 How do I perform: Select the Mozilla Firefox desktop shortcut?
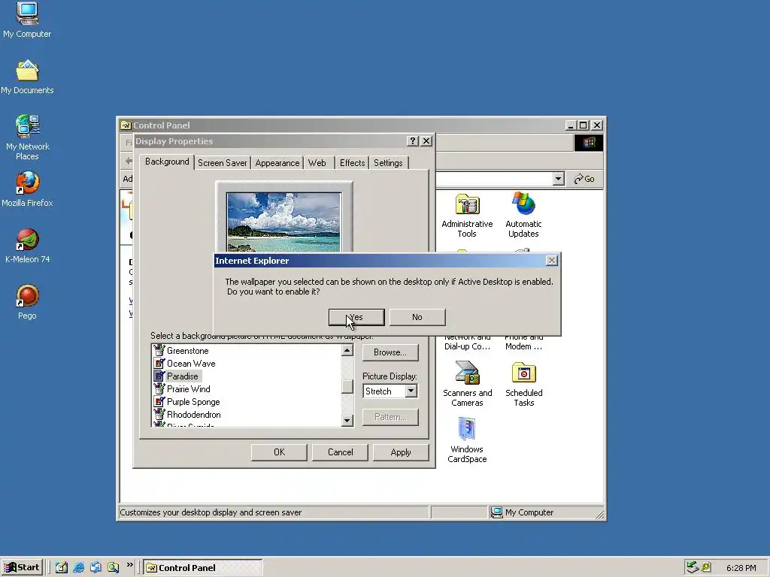coord(27,189)
